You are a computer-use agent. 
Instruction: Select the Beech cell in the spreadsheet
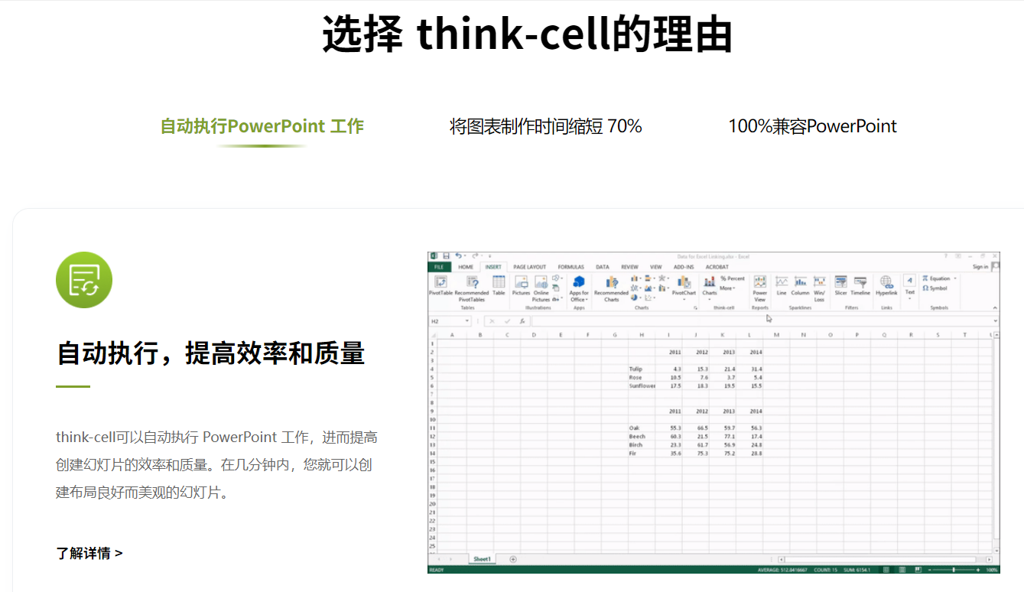[642, 436]
